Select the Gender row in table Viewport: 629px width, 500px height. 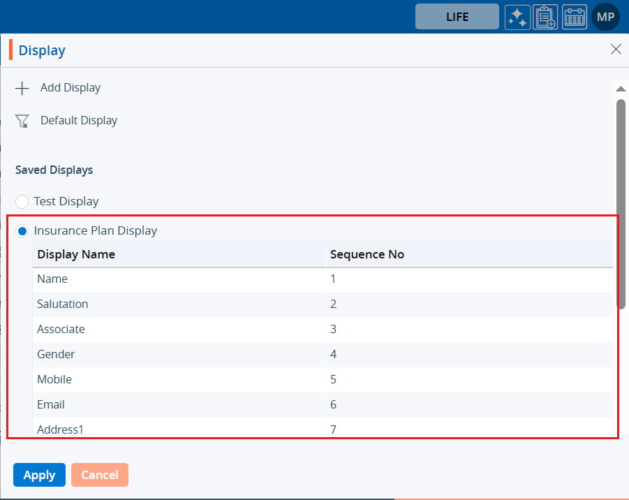(x=56, y=354)
